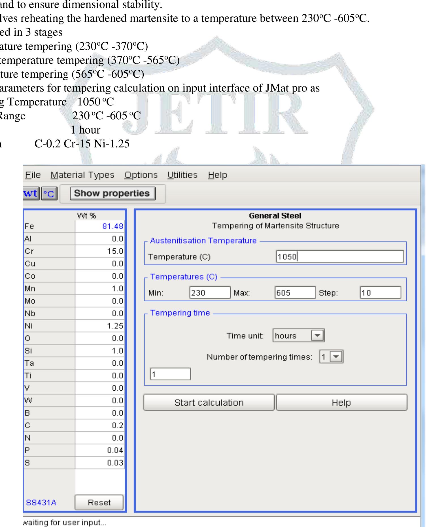Select the Al value cell

pos(100,239)
